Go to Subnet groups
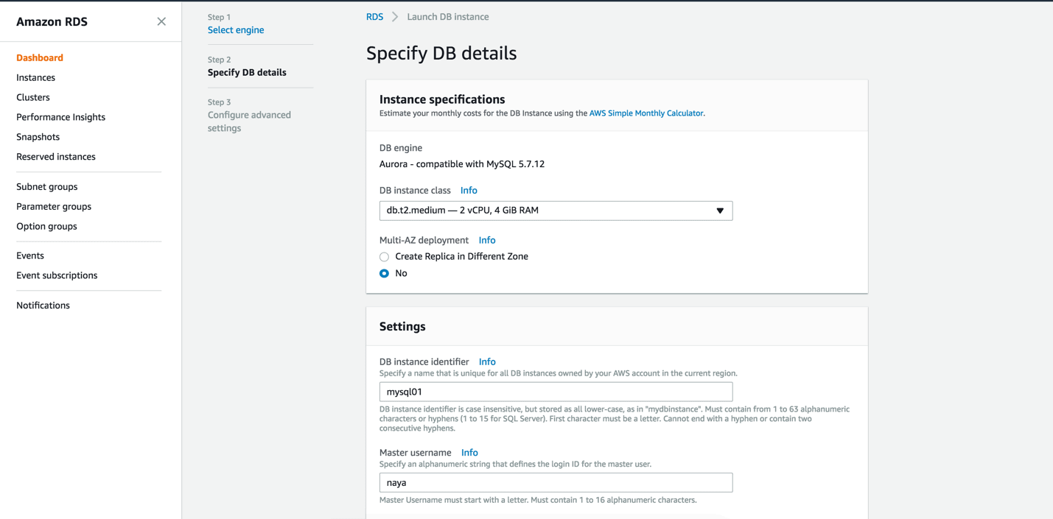 46,187
